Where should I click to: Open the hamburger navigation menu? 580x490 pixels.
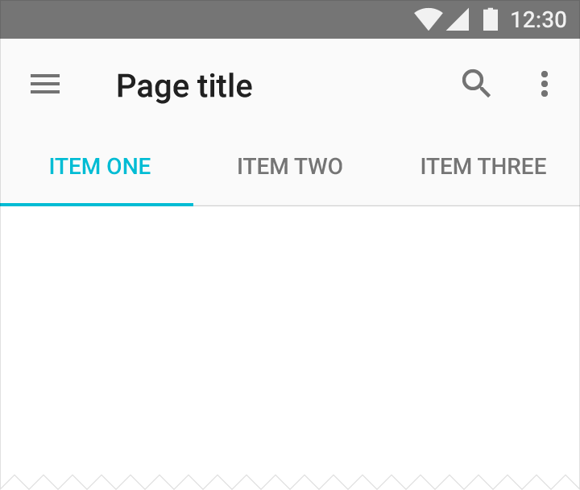(45, 84)
